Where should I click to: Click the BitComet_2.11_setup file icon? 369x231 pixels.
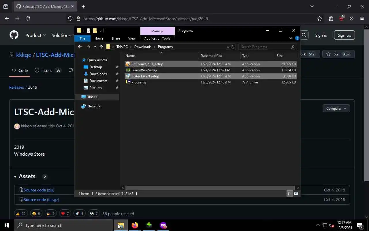coord(128,64)
